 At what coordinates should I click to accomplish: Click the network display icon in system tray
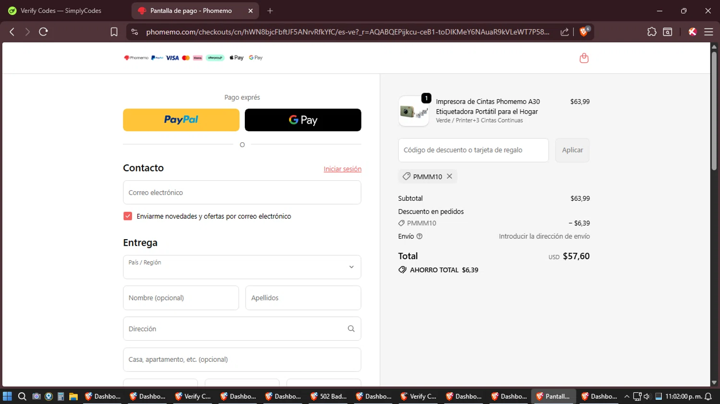[x=637, y=396]
